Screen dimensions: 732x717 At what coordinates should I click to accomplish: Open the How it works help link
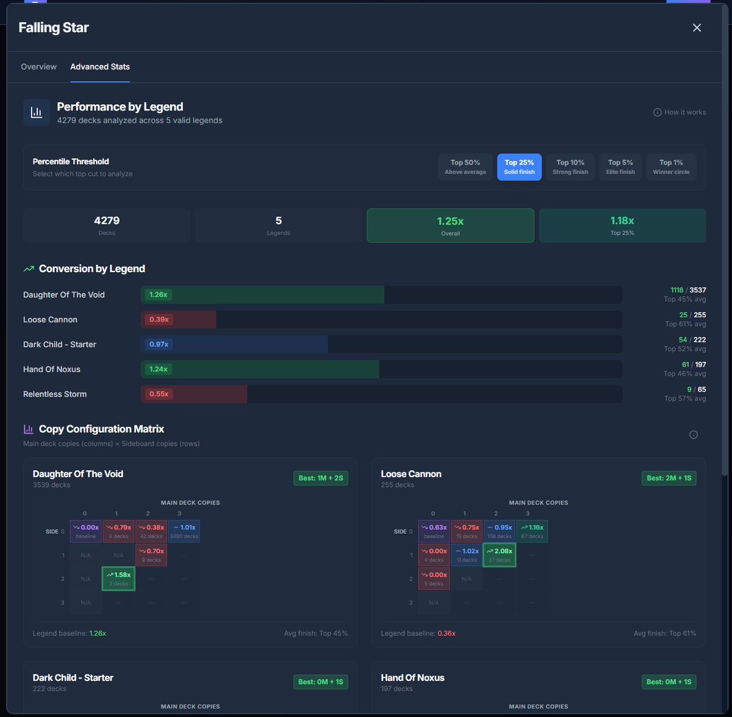pyautogui.click(x=680, y=112)
